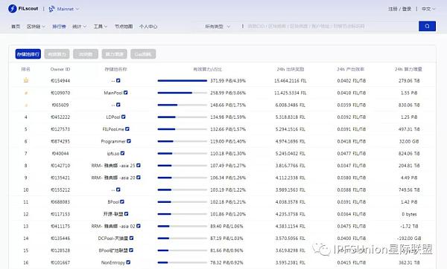447x269 pixels.
Task: Click the gold crown rank icon for f0154944
Action: coord(26,80)
